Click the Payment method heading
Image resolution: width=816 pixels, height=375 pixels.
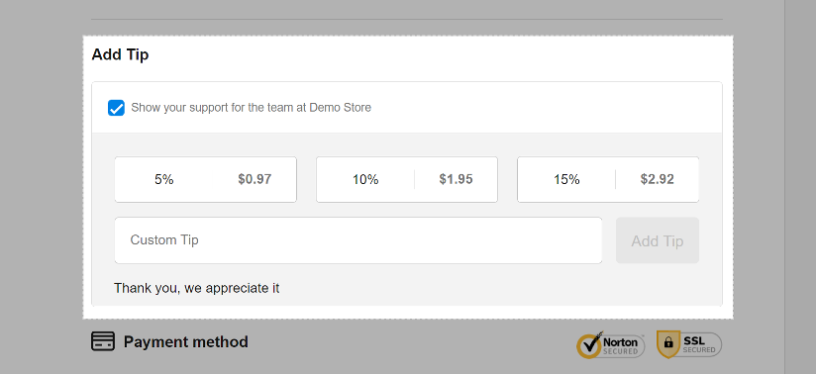pos(186,342)
